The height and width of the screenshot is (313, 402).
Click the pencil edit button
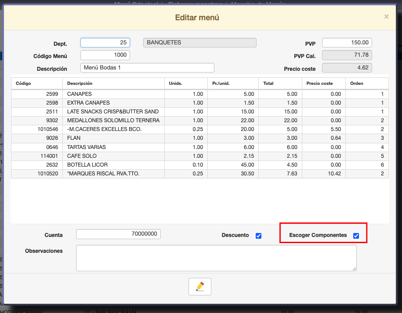[200, 287]
